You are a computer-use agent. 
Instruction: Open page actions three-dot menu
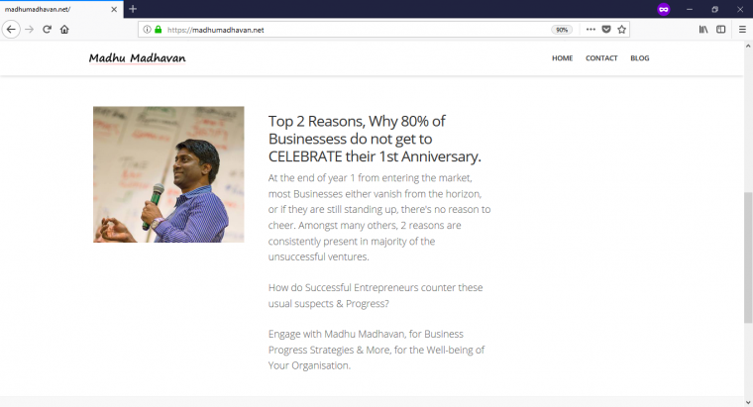point(591,30)
